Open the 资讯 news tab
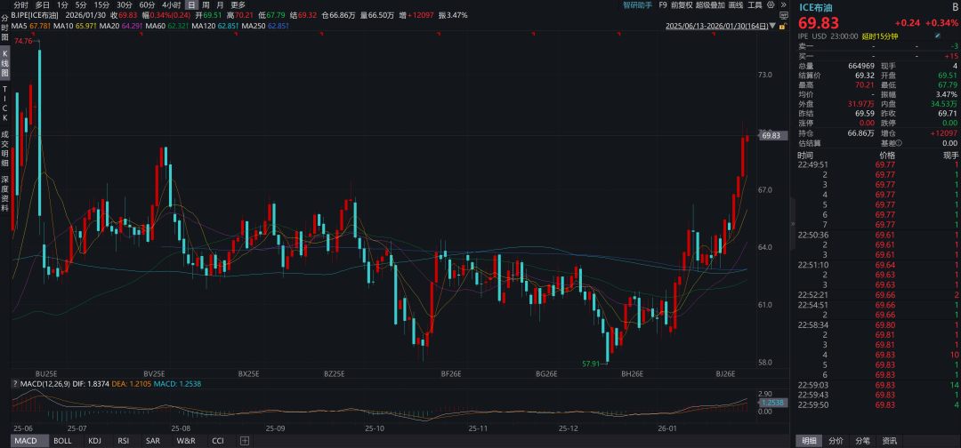The width and height of the screenshot is (961, 448). [x=889, y=440]
